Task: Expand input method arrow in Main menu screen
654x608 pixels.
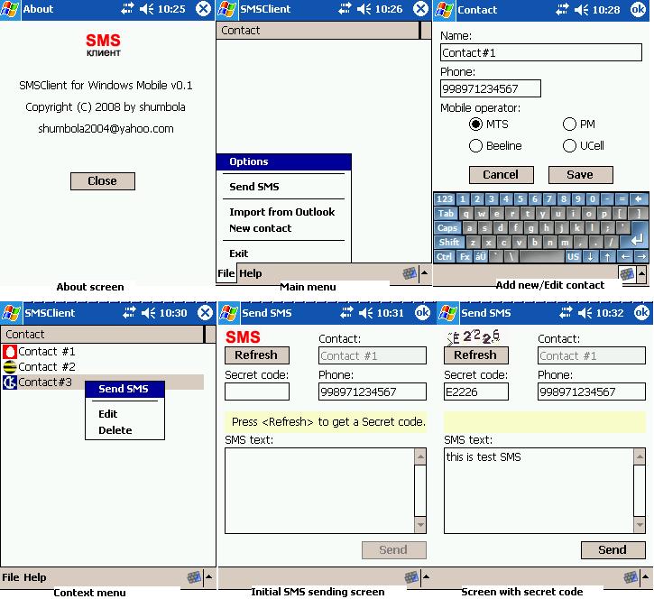Action: pyautogui.click(x=425, y=273)
